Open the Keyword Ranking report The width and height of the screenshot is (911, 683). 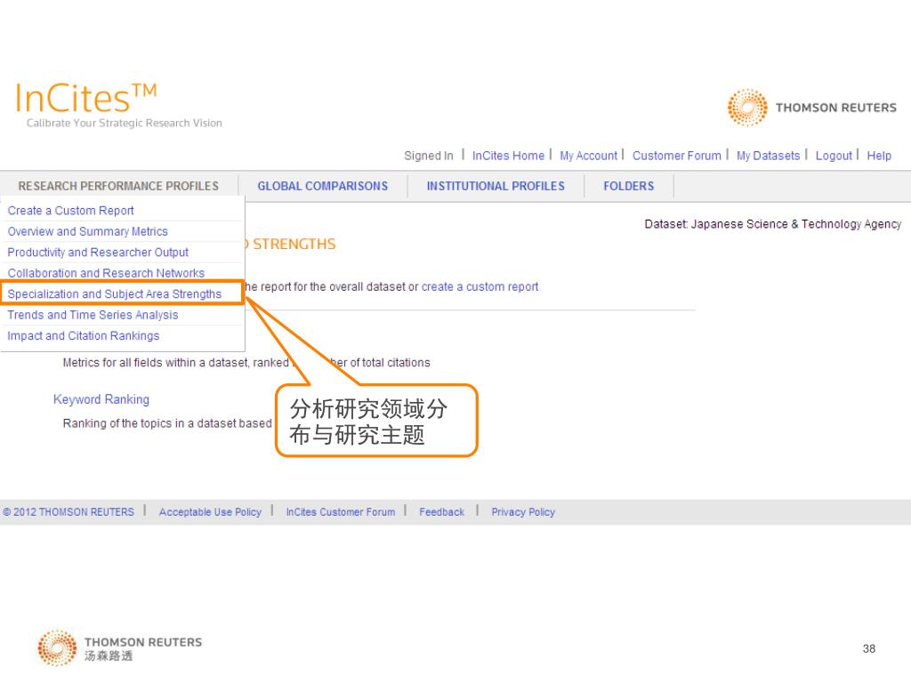pos(101,399)
